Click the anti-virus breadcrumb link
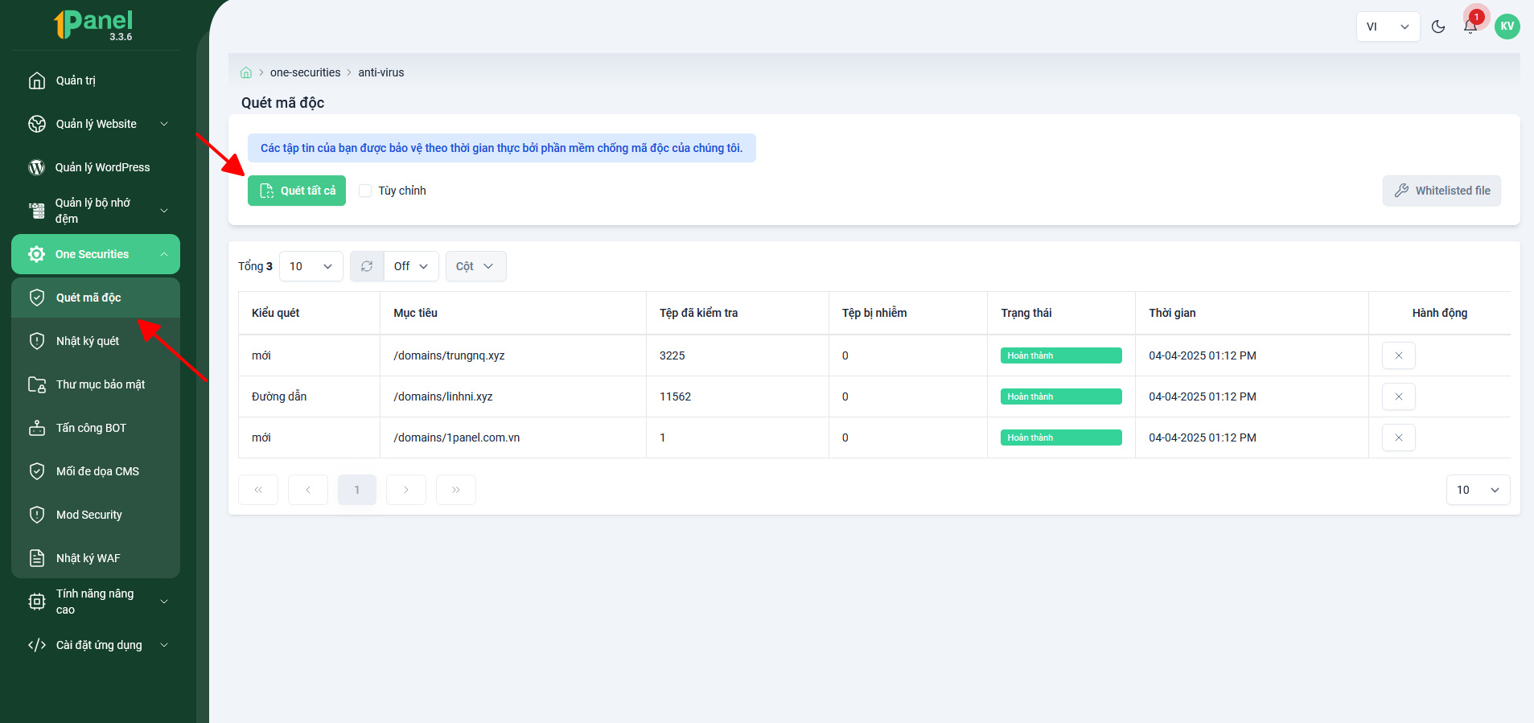The image size is (1534, 723). pos(381,72)
